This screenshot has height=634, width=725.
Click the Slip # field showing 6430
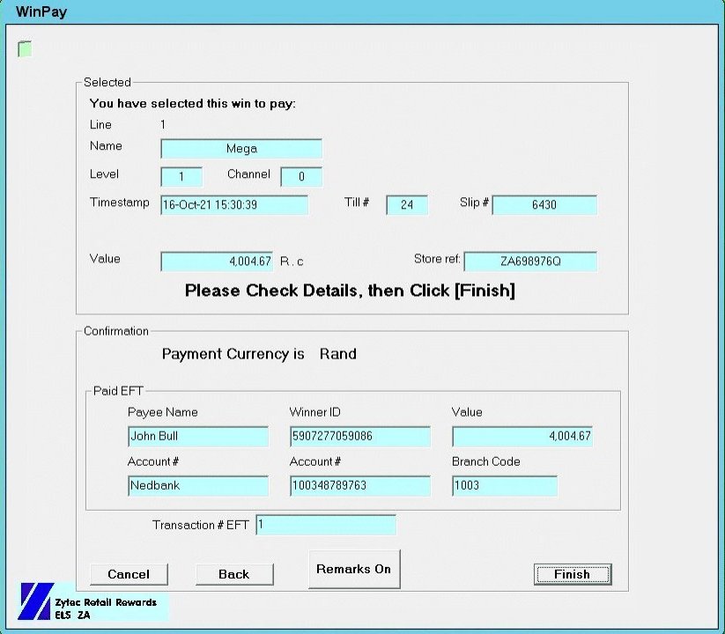coord(544,205)
